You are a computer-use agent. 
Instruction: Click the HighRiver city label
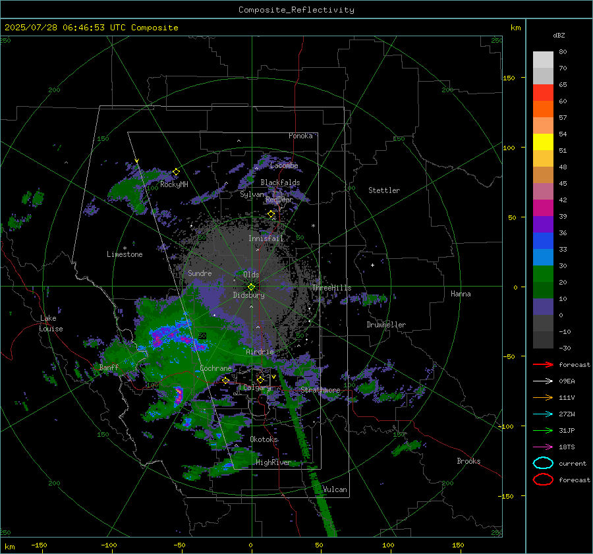pyautogui.click(x=273, y=462)
